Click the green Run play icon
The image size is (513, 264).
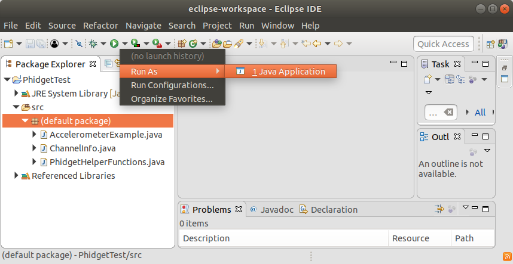(x=114, y=44)
